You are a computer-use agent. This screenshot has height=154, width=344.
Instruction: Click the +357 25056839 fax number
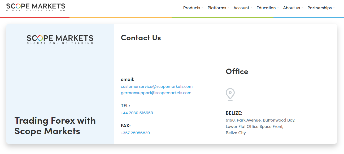135,133
